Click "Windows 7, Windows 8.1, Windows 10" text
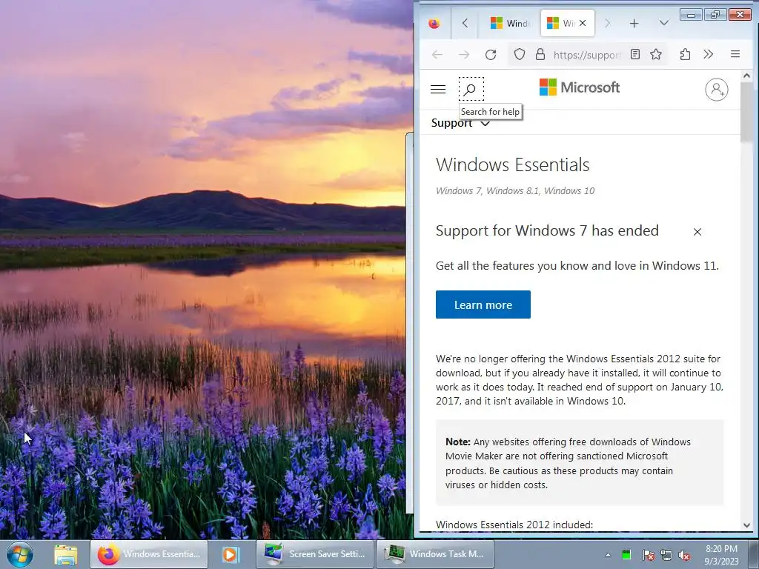The width and height of the screenshot is (759, 569). coord(515,190)
